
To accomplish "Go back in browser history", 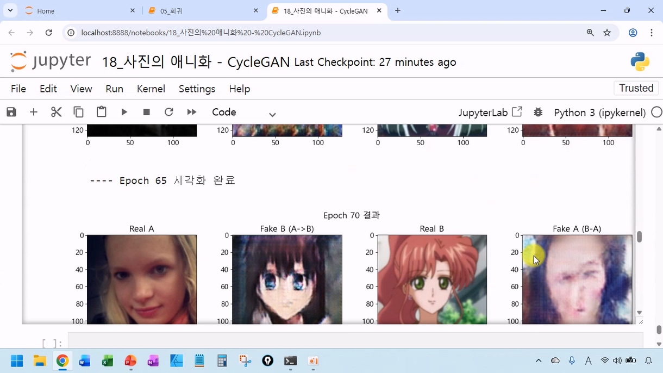I will pyautogui.click(x=11, y=33).
